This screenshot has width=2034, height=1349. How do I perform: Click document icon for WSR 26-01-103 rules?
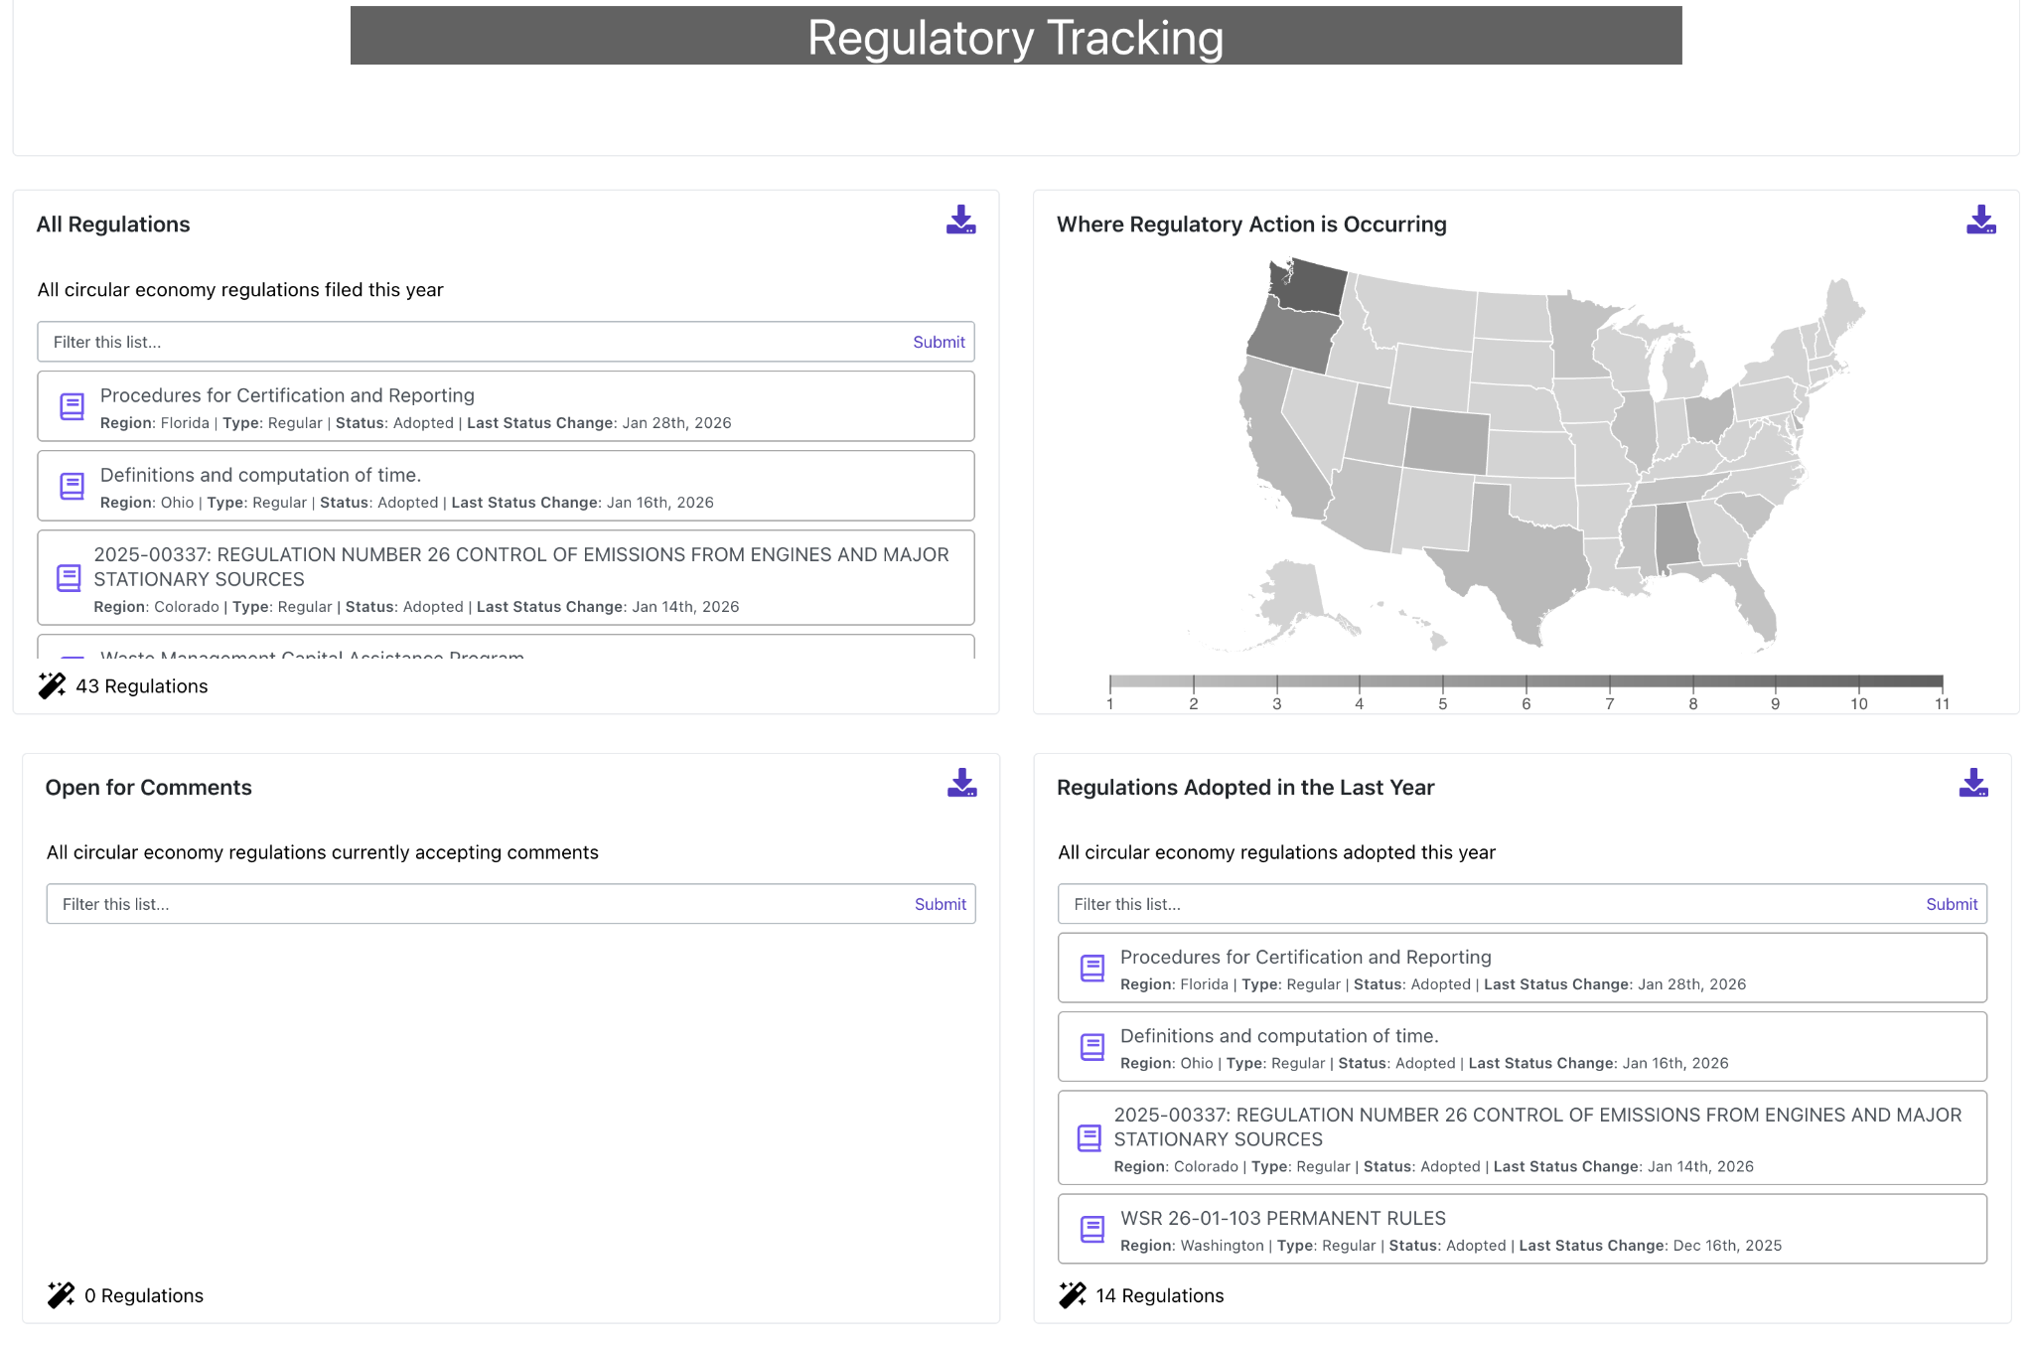tap(1091, 1229)
